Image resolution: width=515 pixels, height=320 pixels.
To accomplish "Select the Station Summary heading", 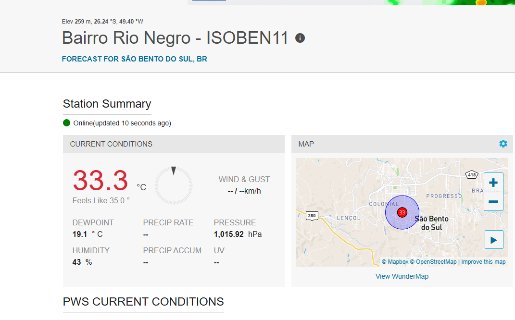I will (107, 104).
